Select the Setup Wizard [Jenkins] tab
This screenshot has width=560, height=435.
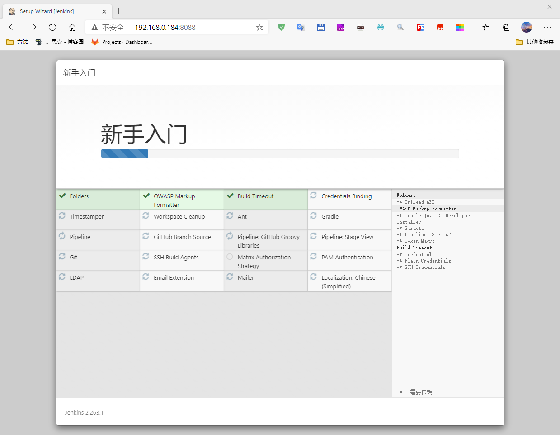(x=57, y=11)
